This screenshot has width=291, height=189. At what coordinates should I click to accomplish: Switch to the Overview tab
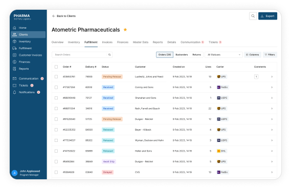click(57, 42)
